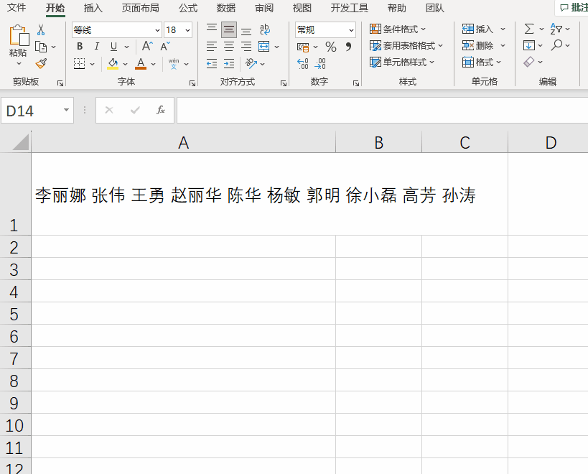This screenshot has height=474, width=588.
Task: Open the 文件 tab
Action: [x=17, y=7]
